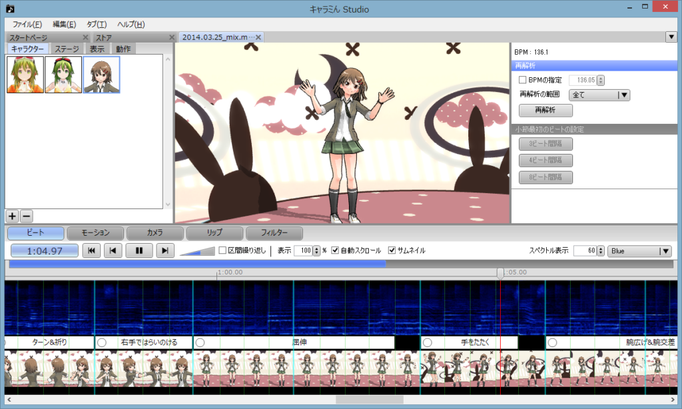682x409 pixels.
Task: Open the Blue spectrum color dropdown
Action: 639,251
